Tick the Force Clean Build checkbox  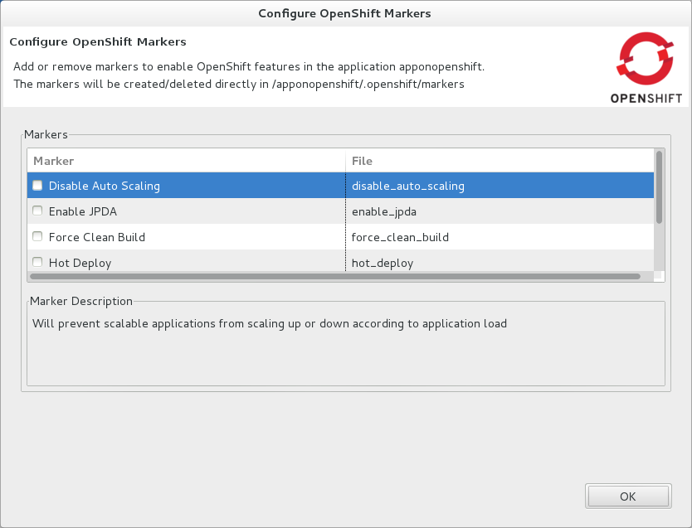[37, 236]
